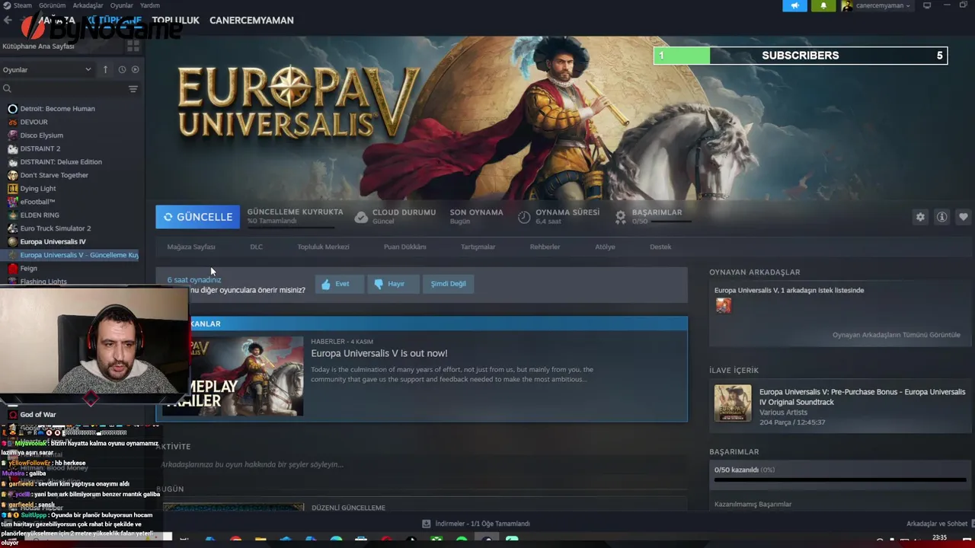Viewport: 975px width, 548px height.
Task: Click the achievements 0/50 progress bar
Action: pyautogui.click(x=840, y=481)
